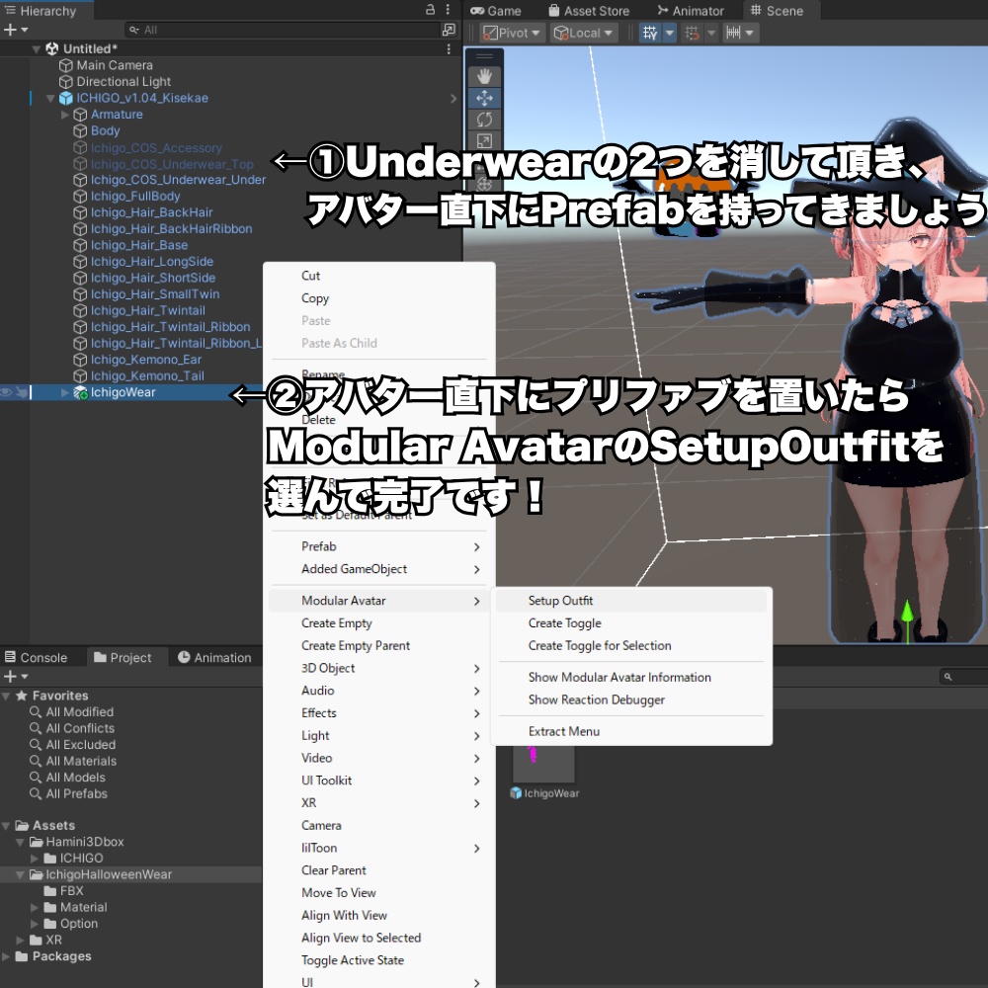Open the Local orientation dropdown
Screen dimensions: 988x988
click(x=582, y=33)
